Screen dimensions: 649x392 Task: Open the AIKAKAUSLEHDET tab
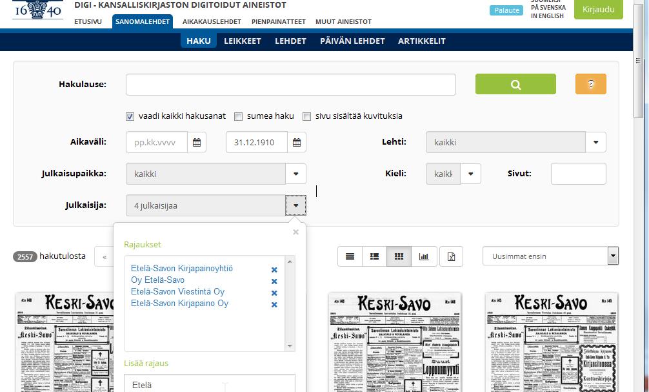pos(212,21)
